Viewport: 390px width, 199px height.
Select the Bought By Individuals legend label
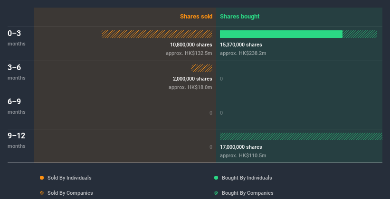[247, 178]
